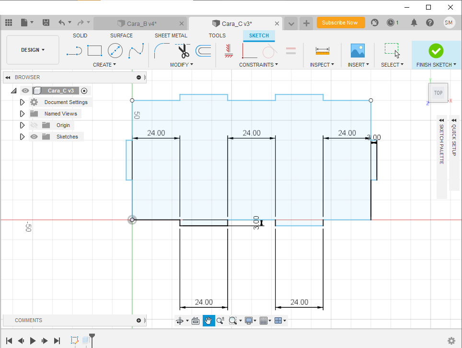The image size is (462, 348).
Task: Collapse the Cara_C v3 root node
Action: pyautogui.click(x=13, y=91)
